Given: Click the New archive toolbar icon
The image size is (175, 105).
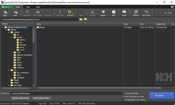Looking at the screenshot, I should [x=15, y=13].
